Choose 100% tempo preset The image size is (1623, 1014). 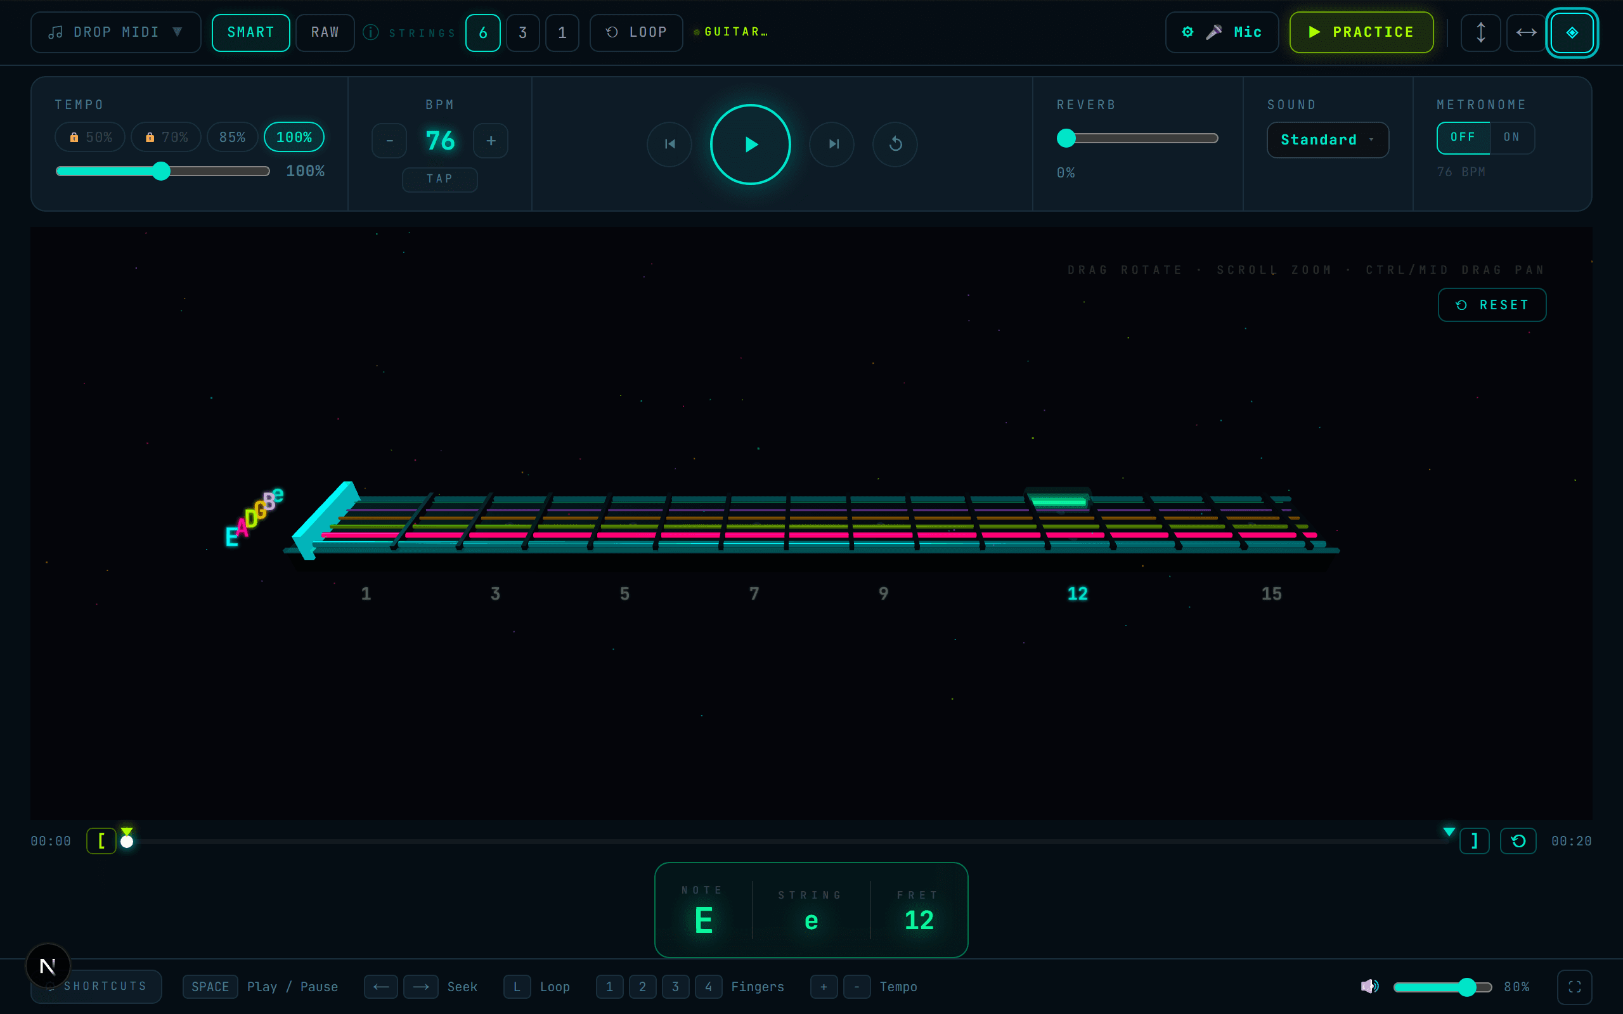294,138
